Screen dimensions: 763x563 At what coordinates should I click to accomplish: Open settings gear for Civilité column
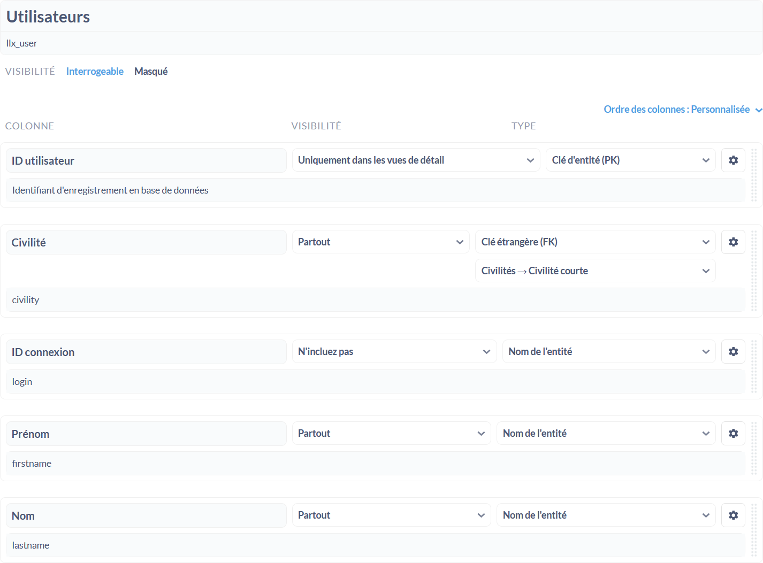tap(733, 242)
